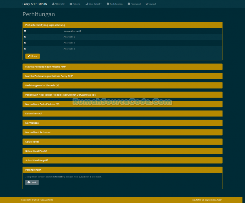Uncheck the Alternatif 1 checkbox
The width and height of the screenshot is (245, 203).
pyautogui.click(x=25, y=37)
